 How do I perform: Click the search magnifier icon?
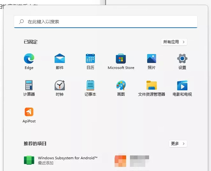(x=21, y=22)
